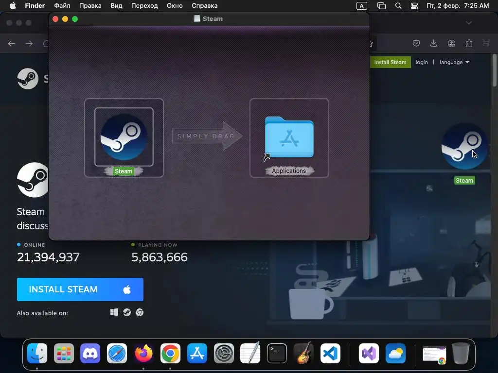The width and height of the screenshot is (498, 373).
Task: Open Stage Manager from the menu bar
Action: pos(381,6)
